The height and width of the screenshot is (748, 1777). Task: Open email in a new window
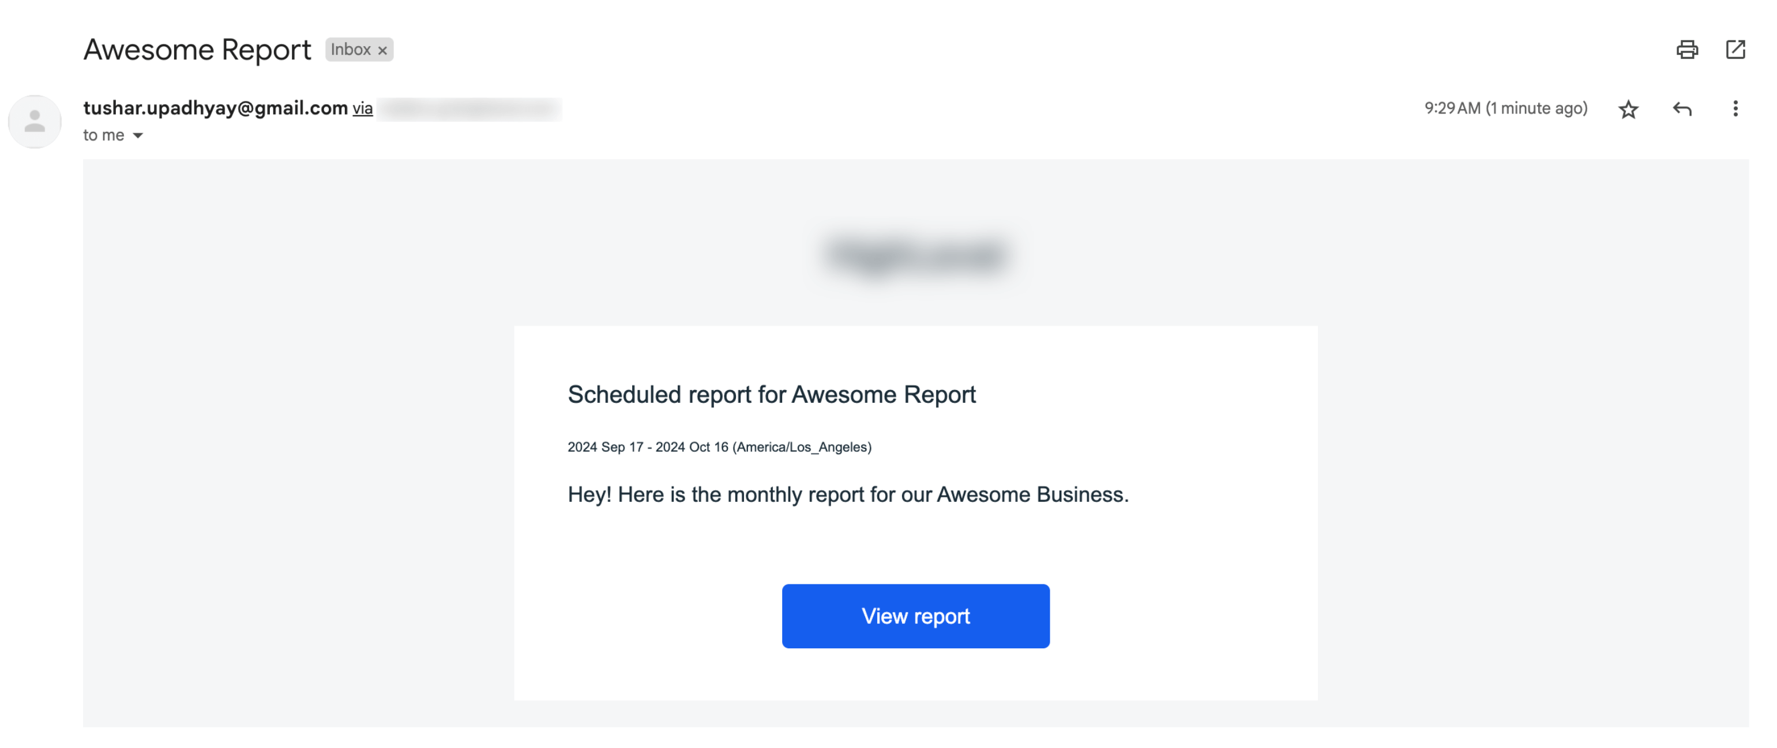coord(1735,50)
